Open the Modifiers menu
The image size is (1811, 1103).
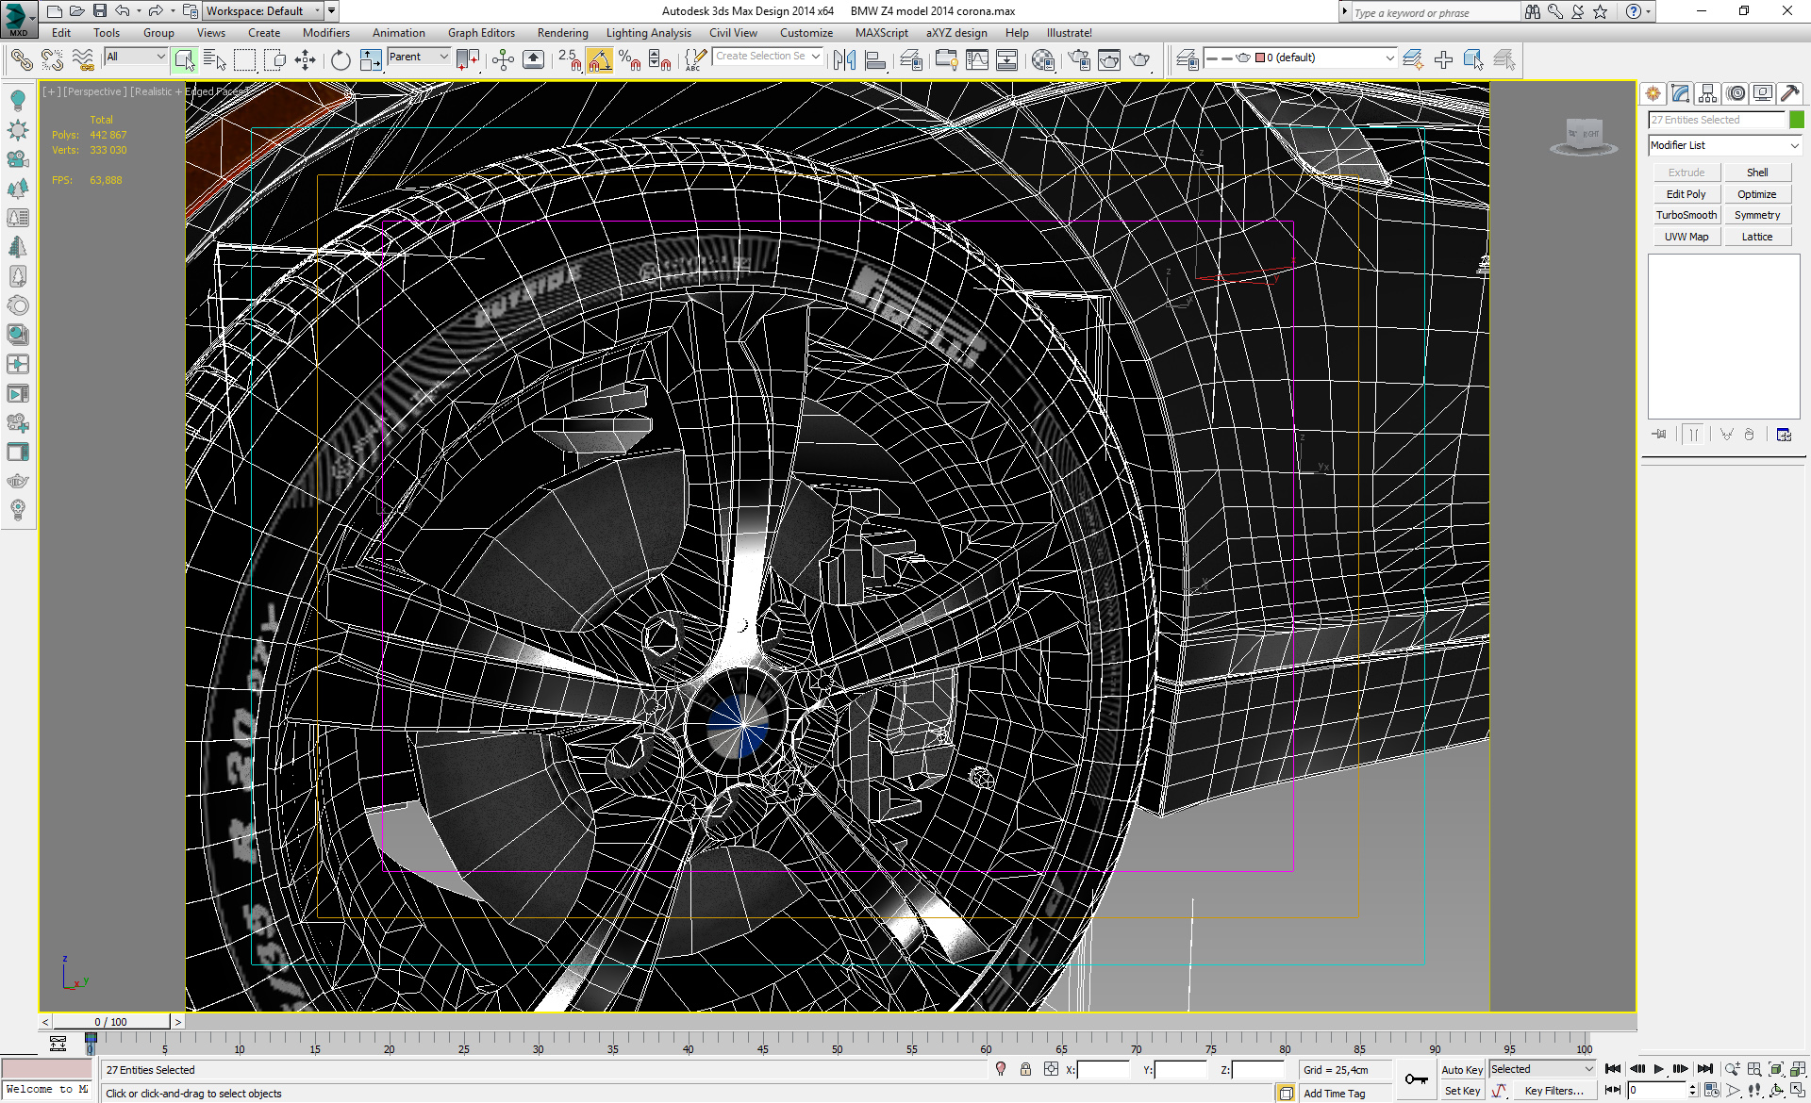pyautogui.click(x=325, y=33)
